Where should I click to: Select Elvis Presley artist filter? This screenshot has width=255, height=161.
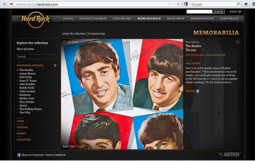[x=27, y=102]
